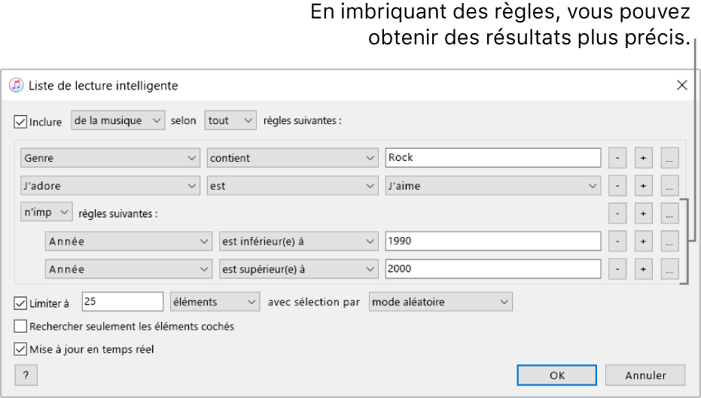Enable Rechercher seulement les éléments cochés
The image size is (701, 398).
tap(20, 327)
